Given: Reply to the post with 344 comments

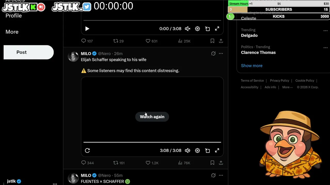Looking at the screenshot, I should (x=87, y=163).
